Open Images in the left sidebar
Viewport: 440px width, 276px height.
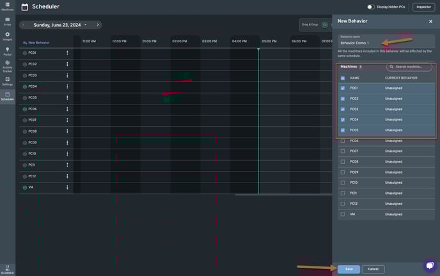pos(7,37)
